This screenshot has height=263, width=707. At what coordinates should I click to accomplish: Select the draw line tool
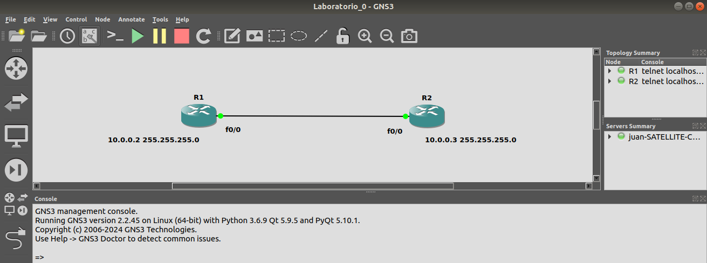(321, 36)
